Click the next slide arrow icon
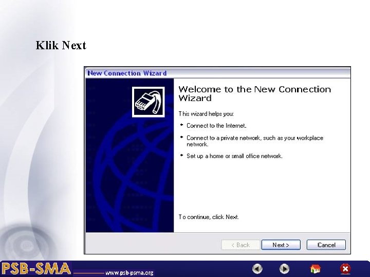The width and height of the screenshot is (370, 277). coord(284,268)
